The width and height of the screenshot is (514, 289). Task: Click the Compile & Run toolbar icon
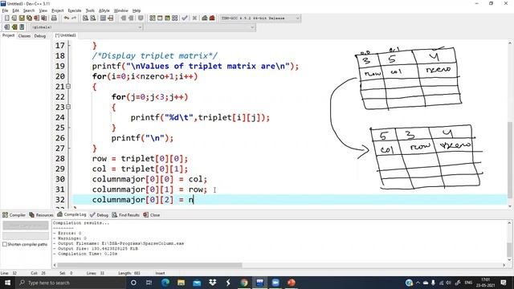point(167,18)
